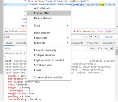This screenshot has width=118, height=102.
Task: Go to next search result arrow
Action: (95, 37)
